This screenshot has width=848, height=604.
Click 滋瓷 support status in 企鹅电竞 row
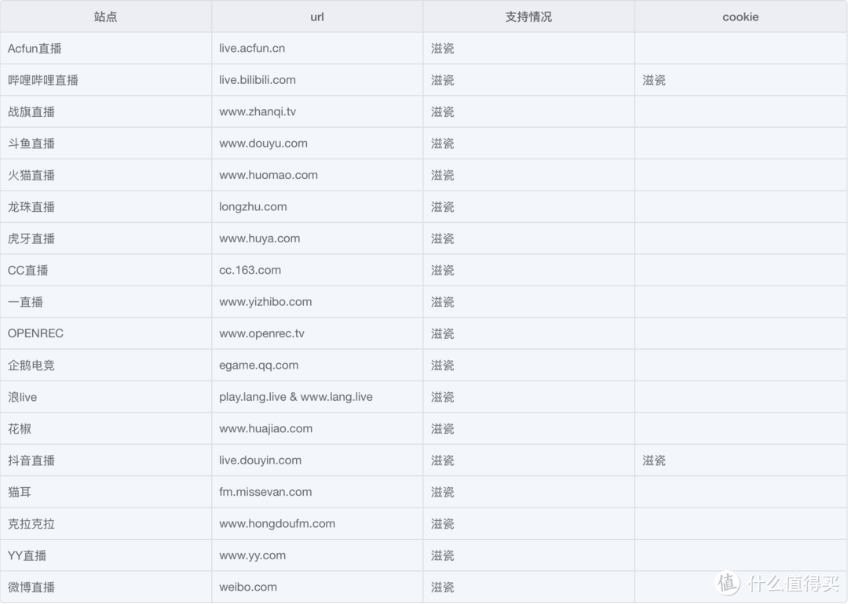point(442,366)
